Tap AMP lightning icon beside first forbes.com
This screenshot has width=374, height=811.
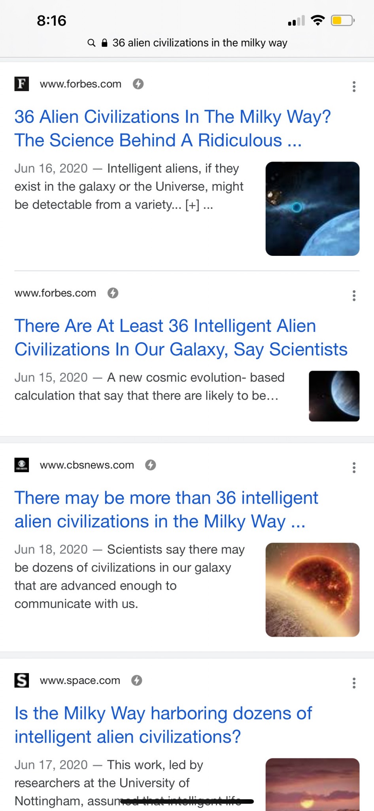[x=138, y=84]
